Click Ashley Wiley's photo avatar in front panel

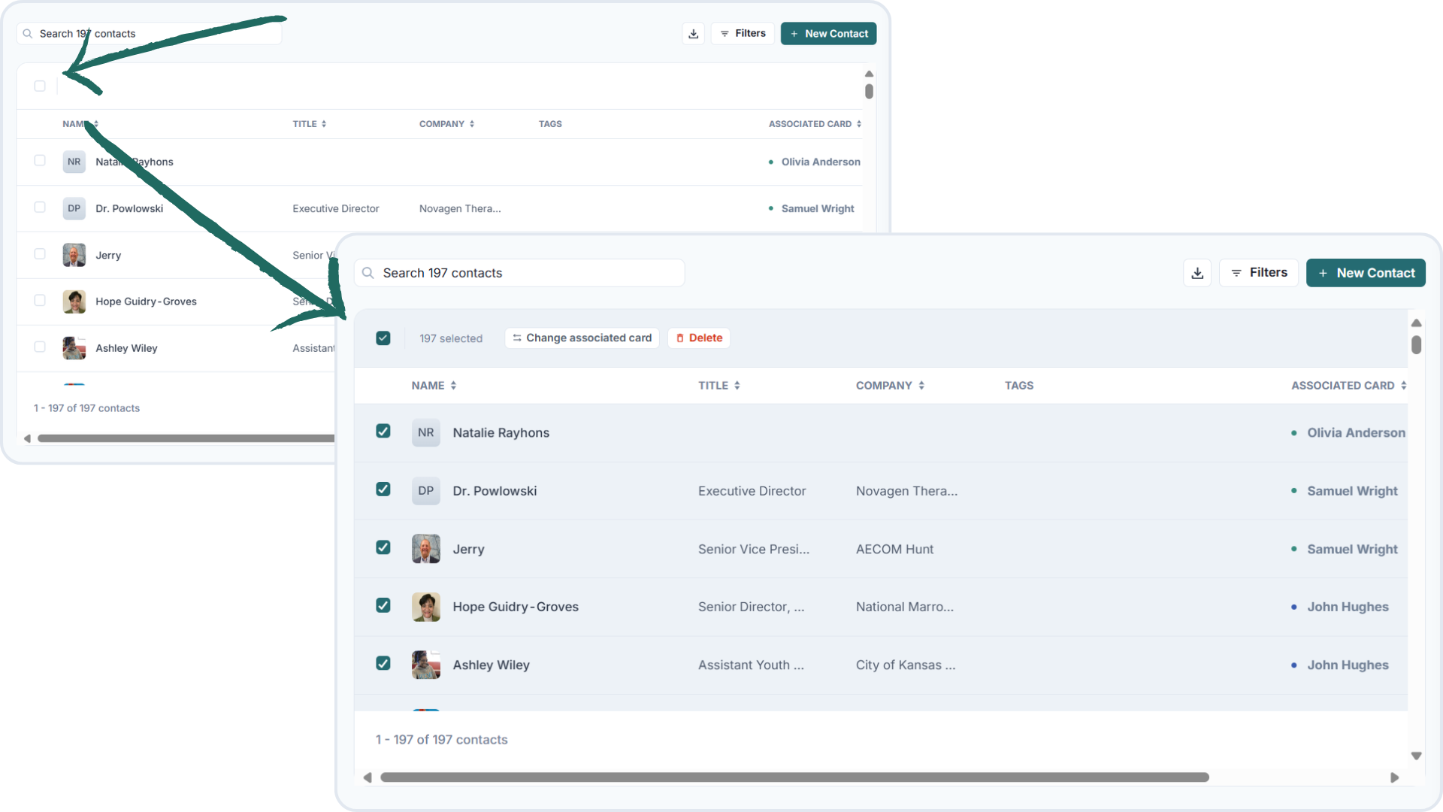[x=426, y=665]
